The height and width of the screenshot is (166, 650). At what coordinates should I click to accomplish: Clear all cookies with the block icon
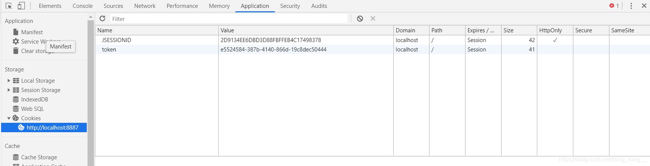tap(360, 18)
